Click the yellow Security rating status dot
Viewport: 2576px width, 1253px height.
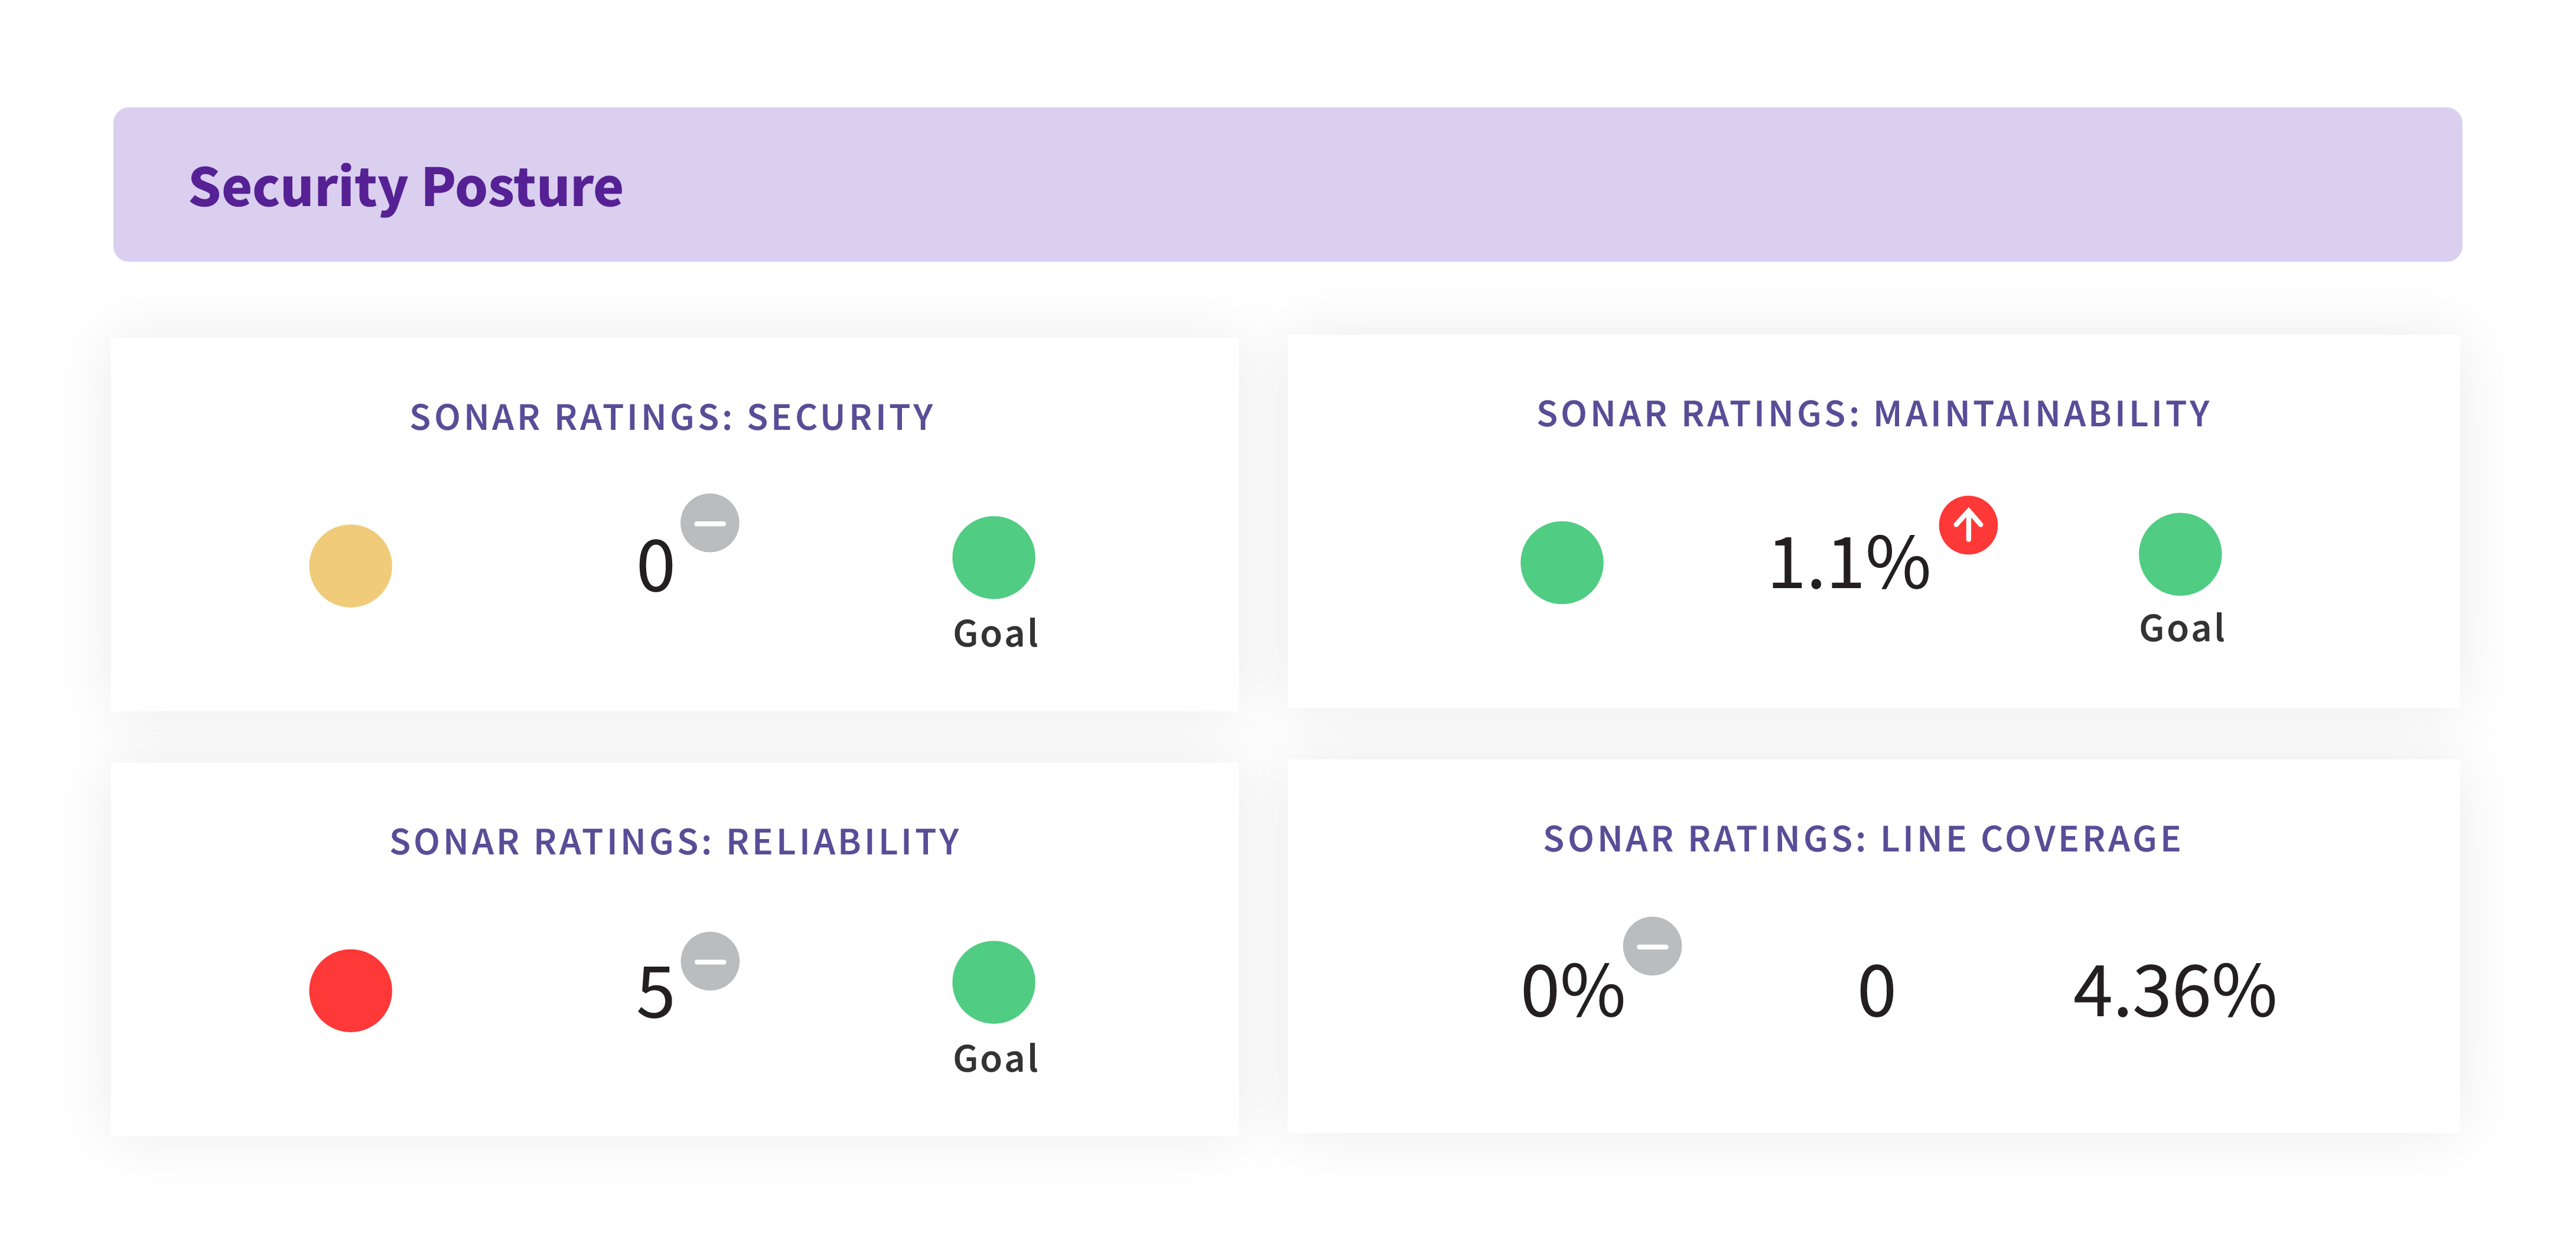pyautogui.click(x=350, y=565)
